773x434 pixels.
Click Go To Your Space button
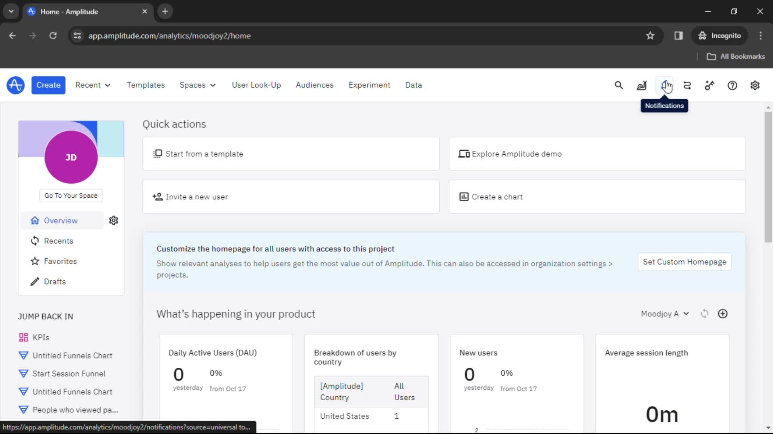click(71, 196)
